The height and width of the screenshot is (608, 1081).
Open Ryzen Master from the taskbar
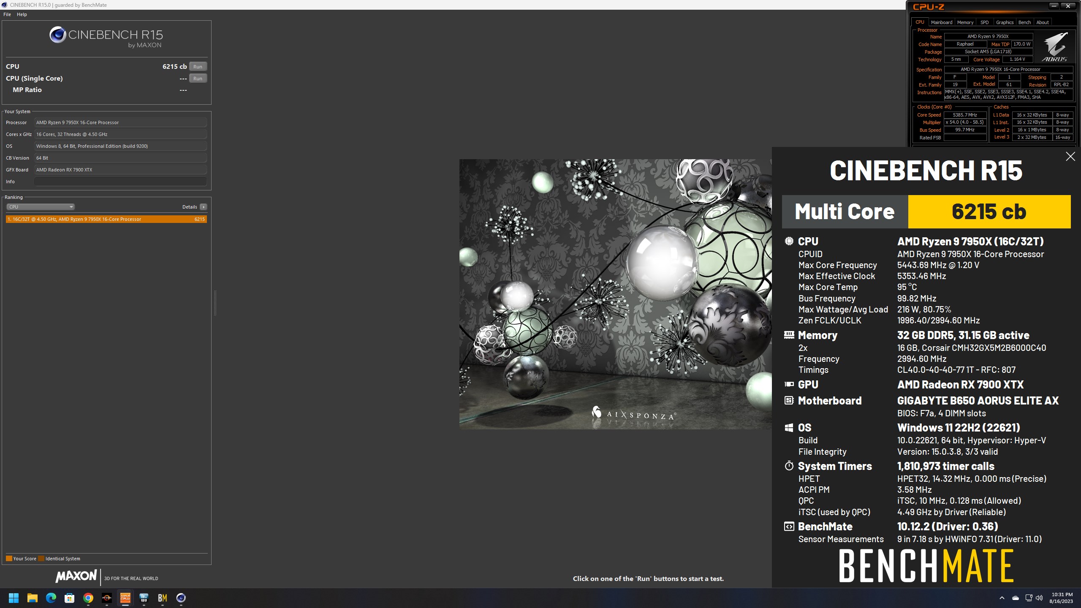pos(106,598)
